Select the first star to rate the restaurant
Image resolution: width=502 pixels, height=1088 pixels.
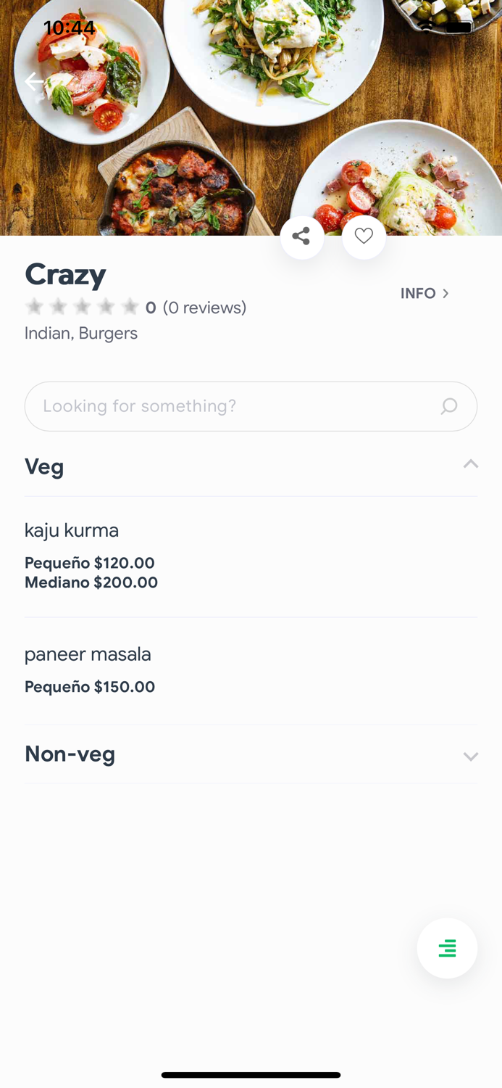[x=33, y=307]
